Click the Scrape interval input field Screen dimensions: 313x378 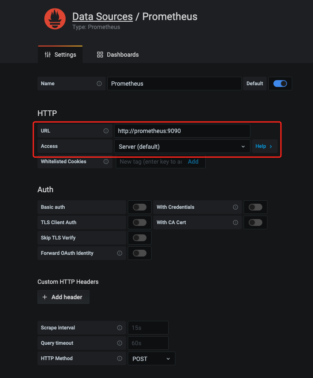(x=148, y=328)
